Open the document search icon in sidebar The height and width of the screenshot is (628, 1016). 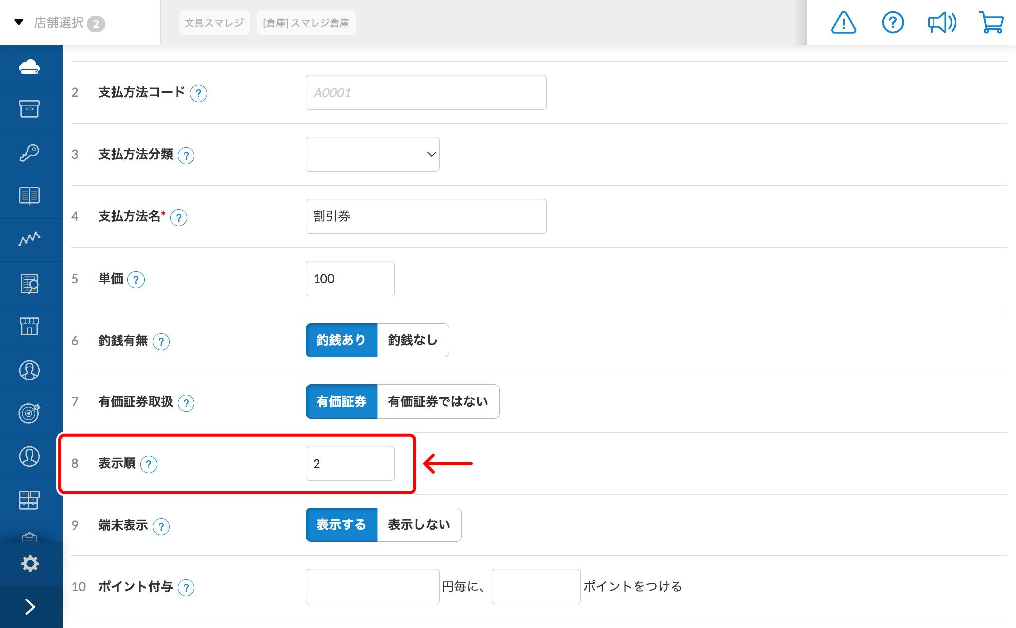pos(30,283)
